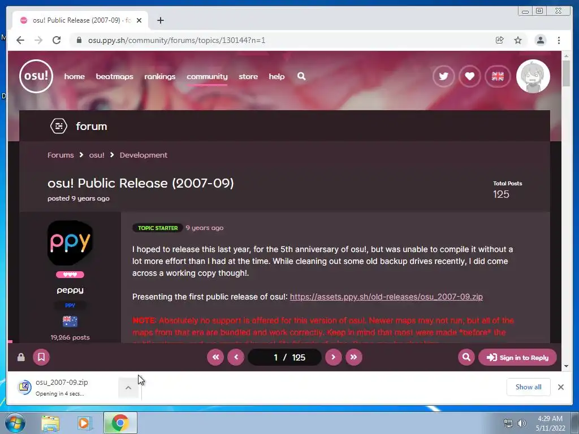Open the site search magnifier icon

click(x=301, y=76)
